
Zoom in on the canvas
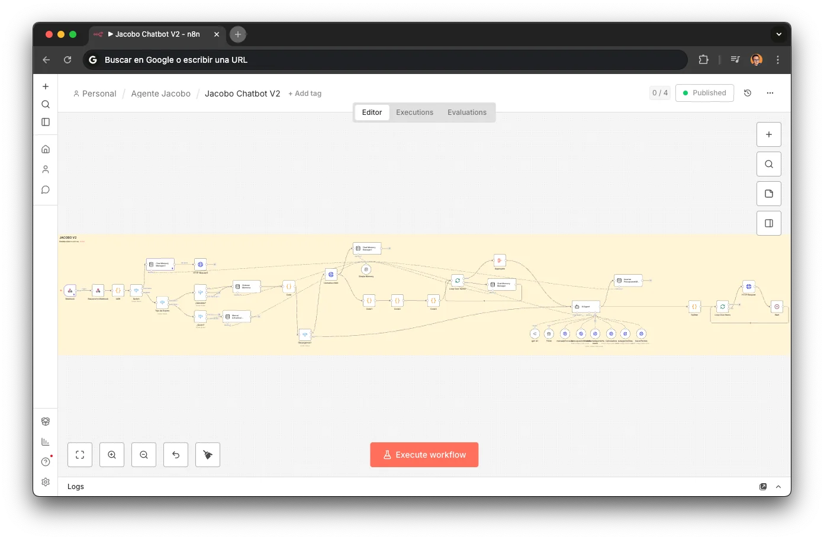pos(112,455)
